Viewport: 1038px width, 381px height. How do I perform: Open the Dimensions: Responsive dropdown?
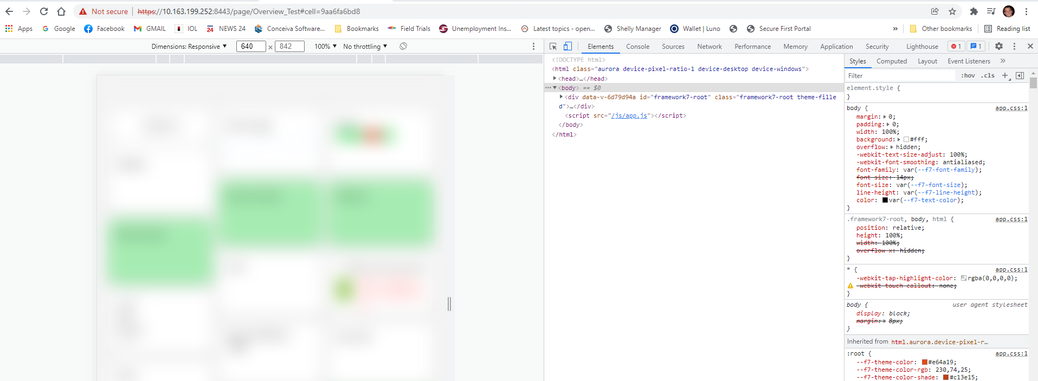(189, 47)
